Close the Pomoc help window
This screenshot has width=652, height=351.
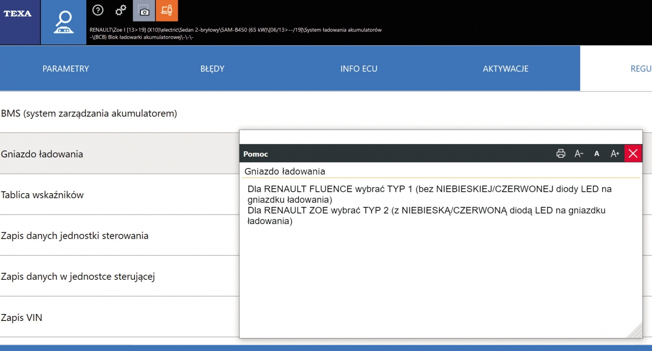tap(633, 153)
